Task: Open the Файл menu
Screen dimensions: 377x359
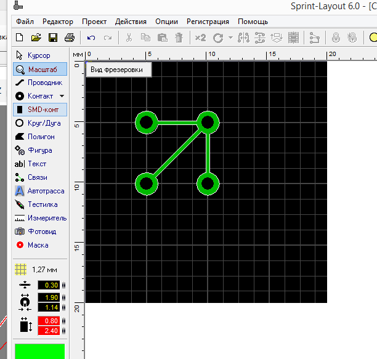Action: tap(25, 22)
